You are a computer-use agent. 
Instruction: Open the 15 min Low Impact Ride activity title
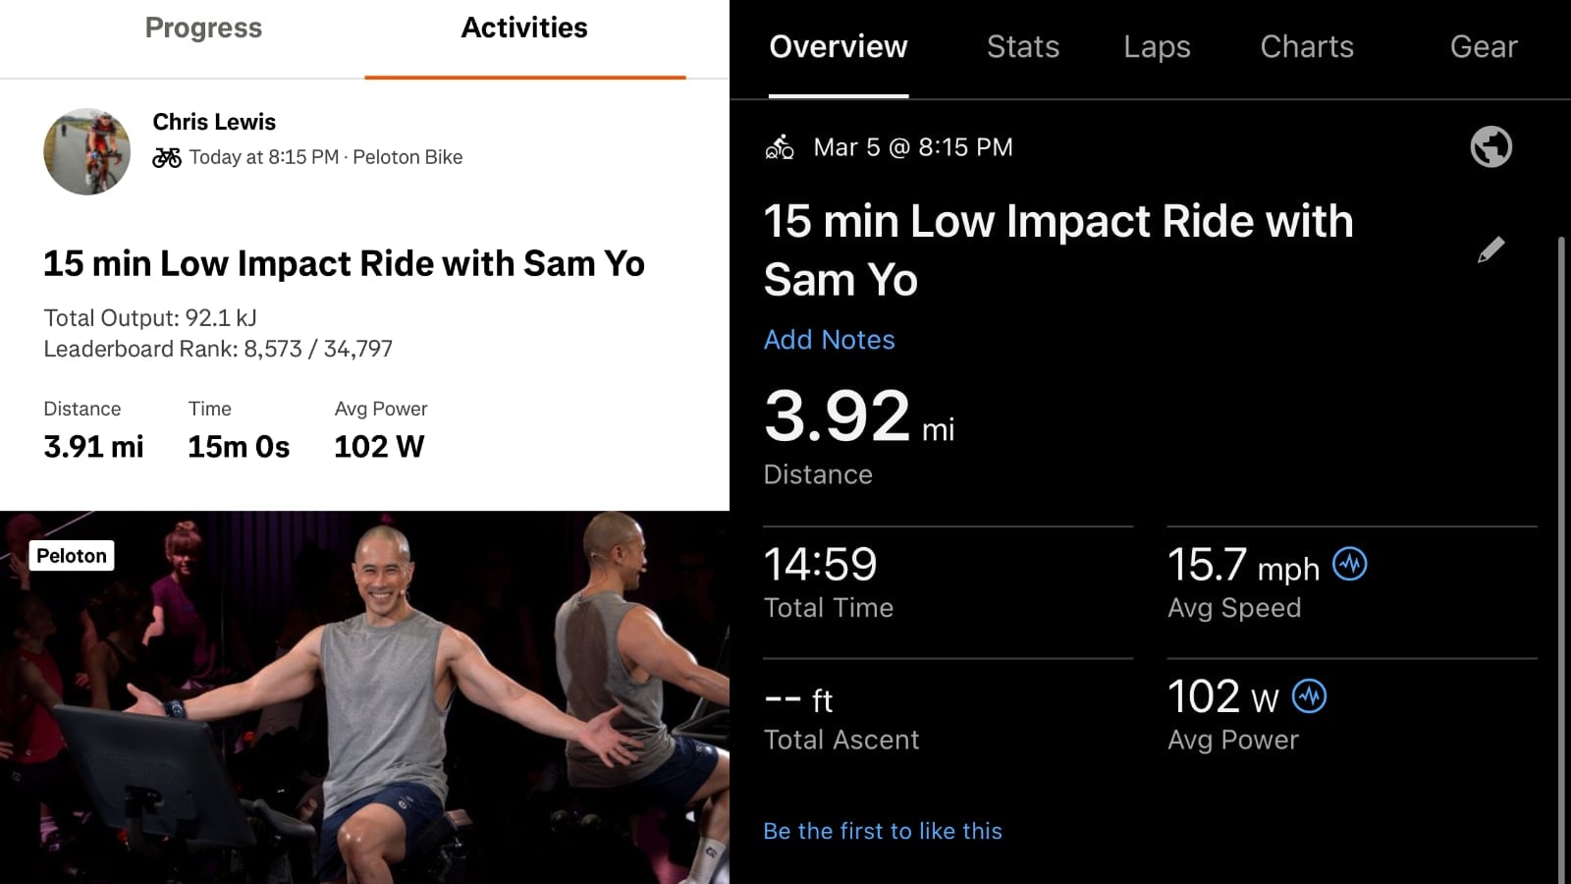point(344,263)
